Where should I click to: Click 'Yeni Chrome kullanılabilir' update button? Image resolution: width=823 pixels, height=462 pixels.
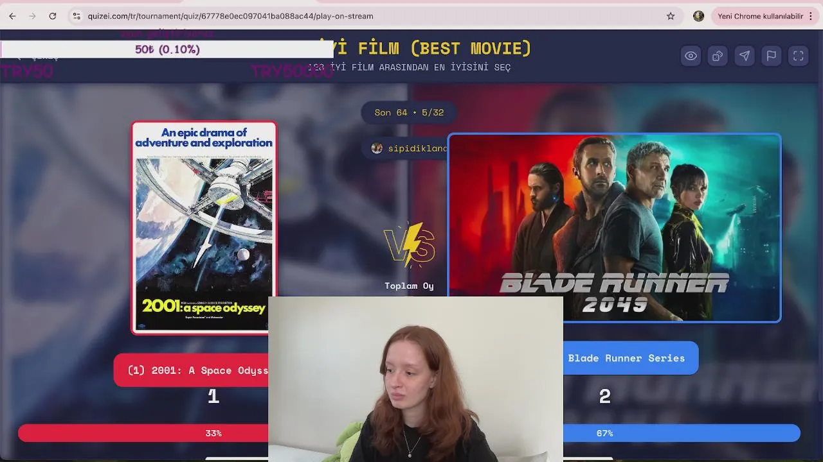tap(760, 16)
